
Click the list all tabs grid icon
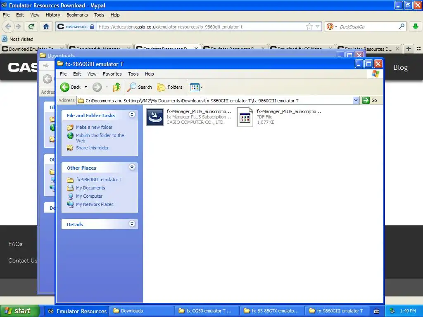click(419, 49)
